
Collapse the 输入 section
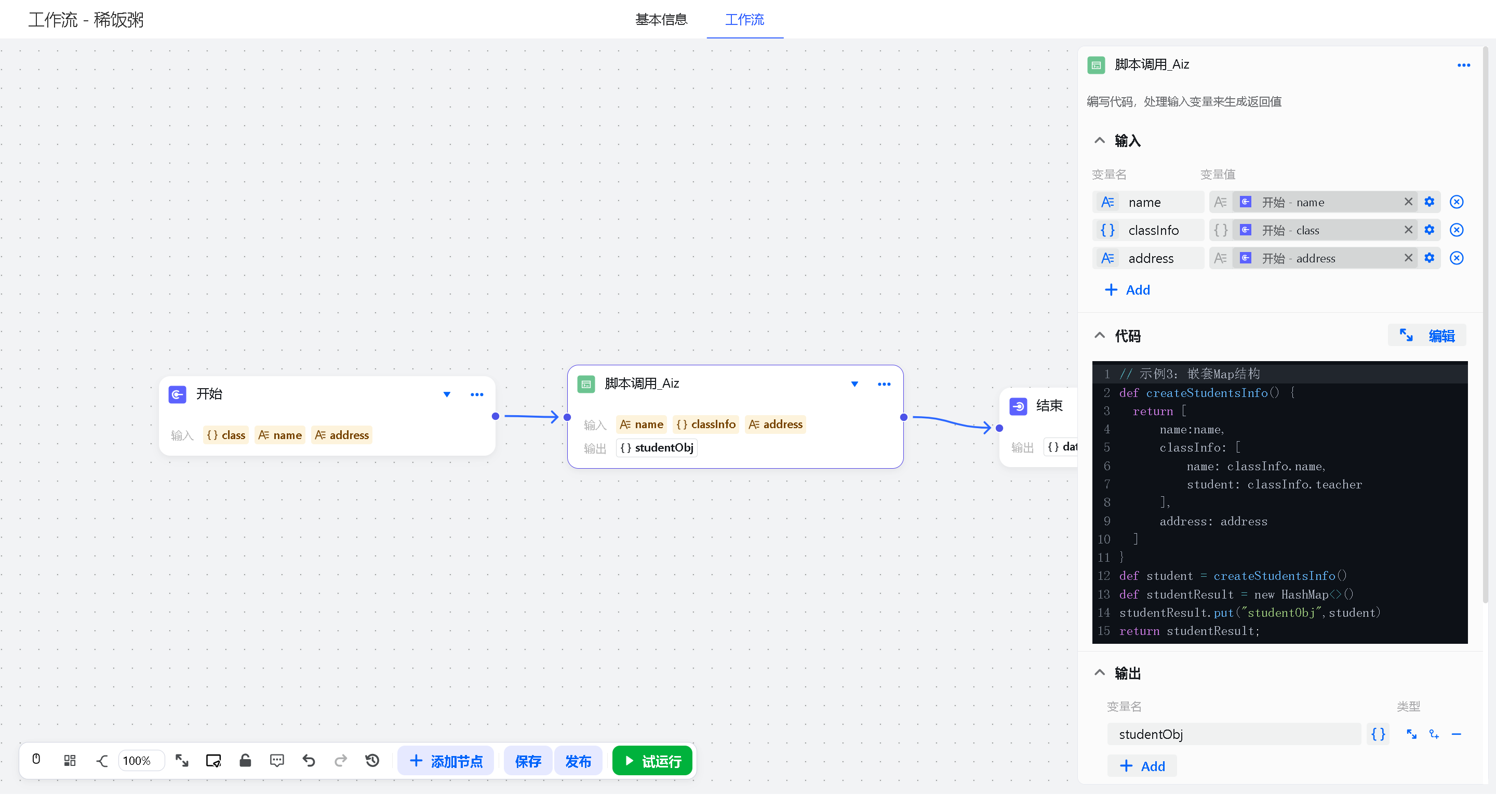coord(1099,141)
